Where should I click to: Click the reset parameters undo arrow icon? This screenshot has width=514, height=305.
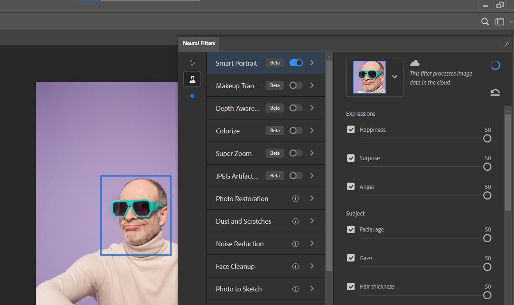pyautogui.click(x=495, y=92)
